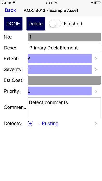Tap the Wi-Fi status icon
This screenshot has width=102, height=181.
(14, 3)
